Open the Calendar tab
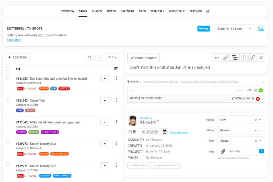The width and height of the screenshot is (273, 182). 127,11
